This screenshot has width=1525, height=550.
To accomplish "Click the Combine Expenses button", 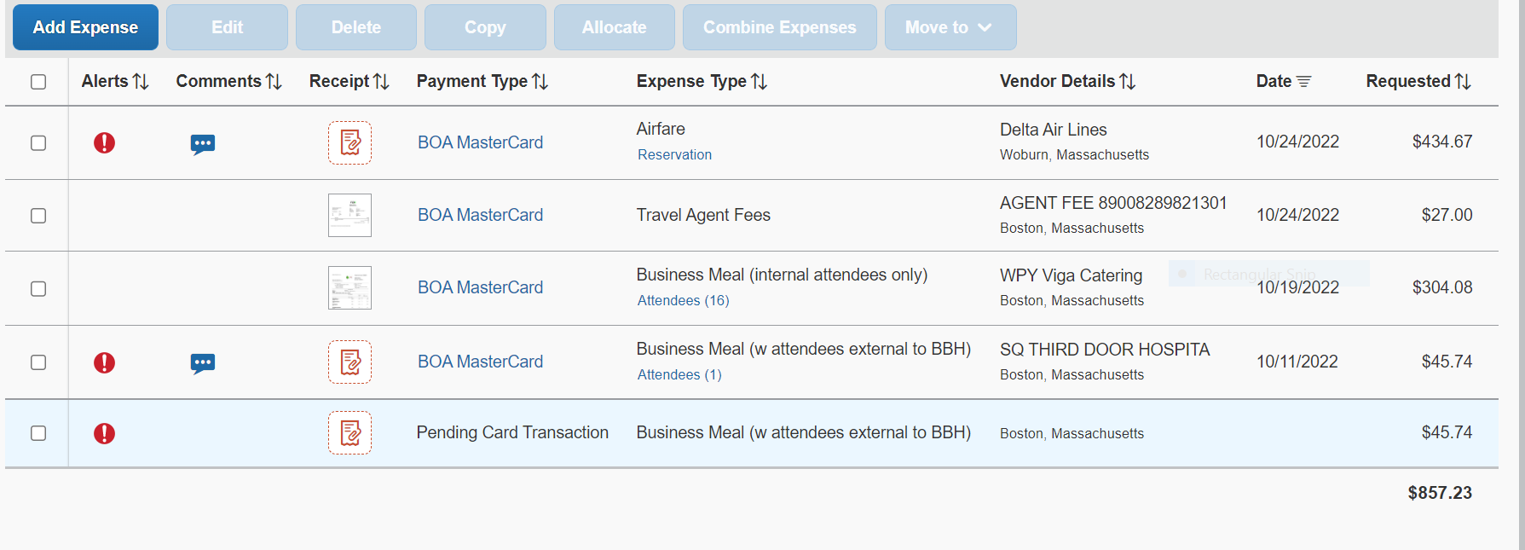I will tap(780, 27).
